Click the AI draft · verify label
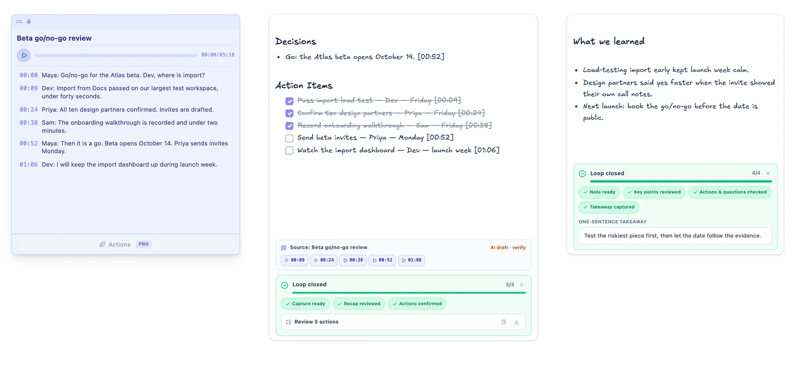Image resolution: width=794 pixels, height=366 pixels. click(508, 247)
